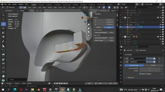Open the Material properties tab

click(121, 82)
